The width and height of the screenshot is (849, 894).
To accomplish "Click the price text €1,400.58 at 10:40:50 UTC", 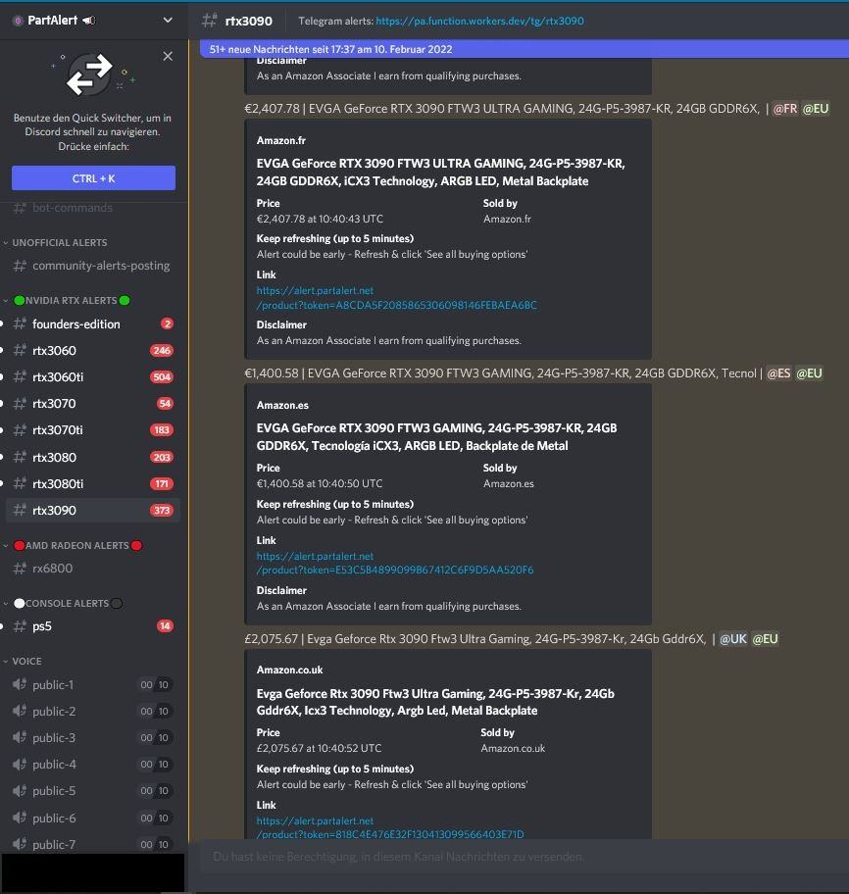I will coord(320,483).
